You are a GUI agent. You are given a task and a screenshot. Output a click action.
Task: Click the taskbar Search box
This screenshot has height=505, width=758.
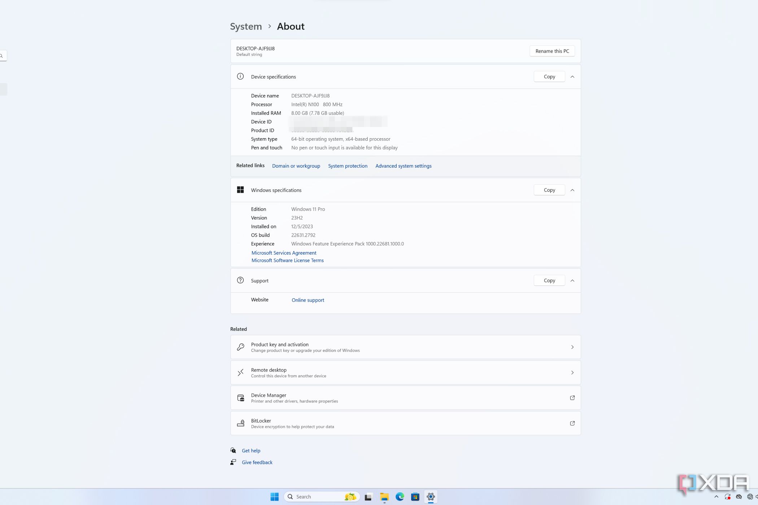coord(322,497)
